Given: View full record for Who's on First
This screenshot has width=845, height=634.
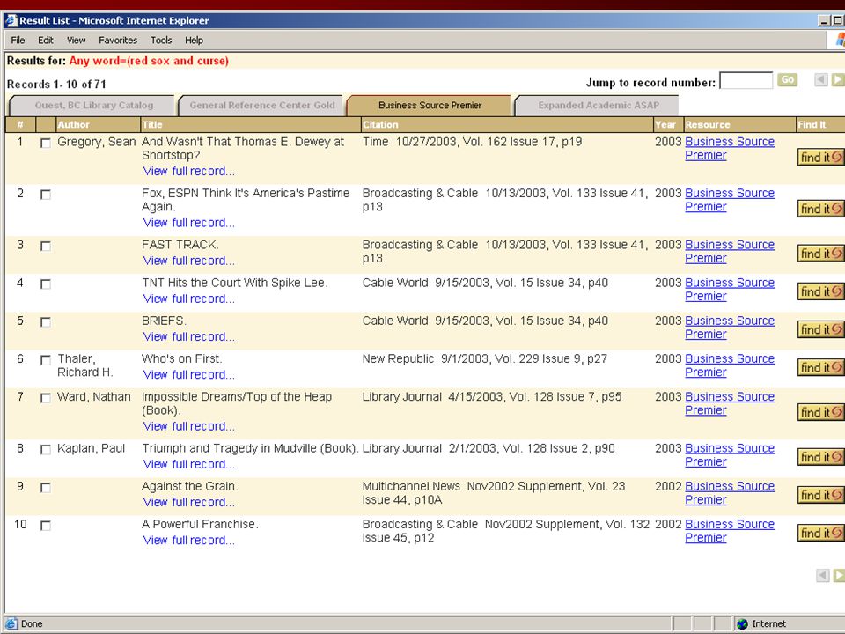Looking at the screenshot, I should click(188, 375).
